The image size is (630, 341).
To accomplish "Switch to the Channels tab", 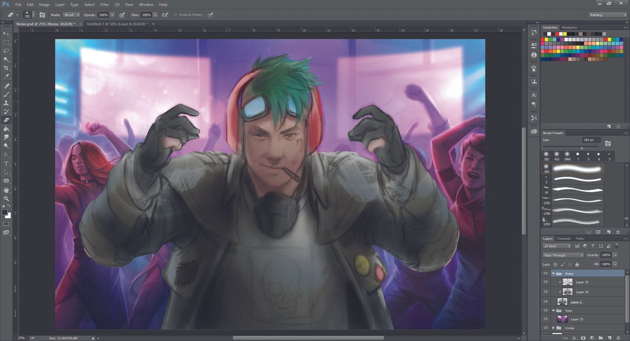I will [564, 239].
